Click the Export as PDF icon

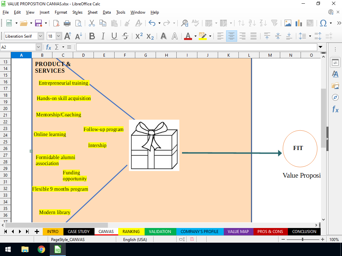pyautogui.click(x=56, y=23)
